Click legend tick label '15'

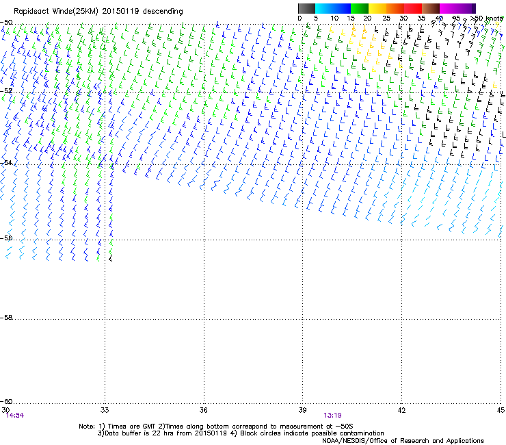point(351,18)
